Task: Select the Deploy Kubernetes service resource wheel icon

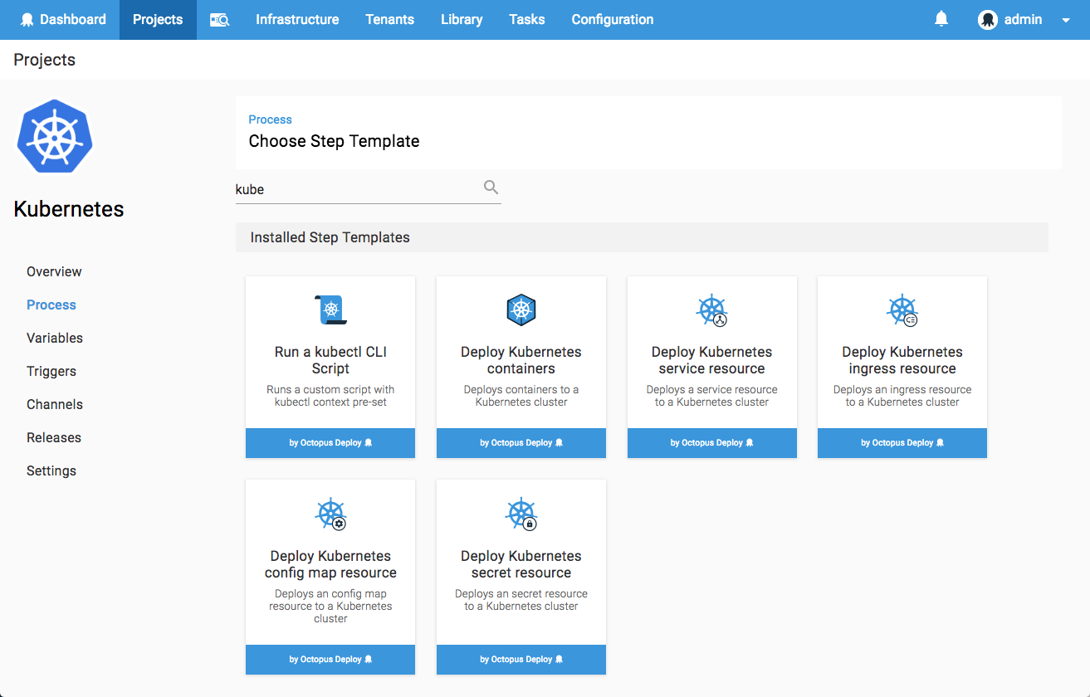Action: click(711, 309)
